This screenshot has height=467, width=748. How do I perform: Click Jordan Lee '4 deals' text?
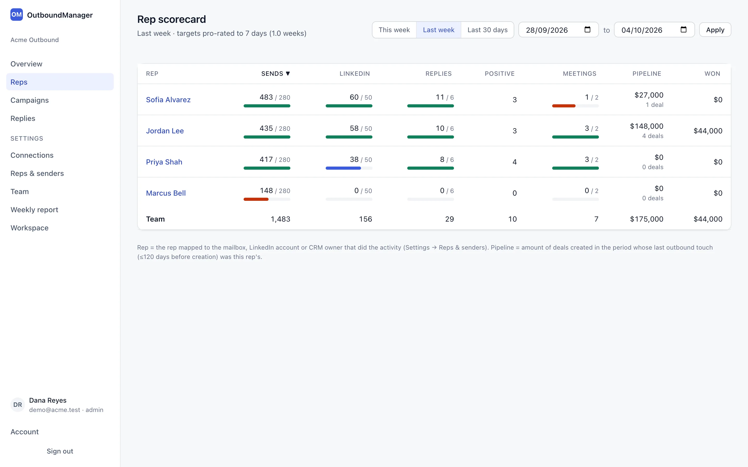click(x=652, y=136)
